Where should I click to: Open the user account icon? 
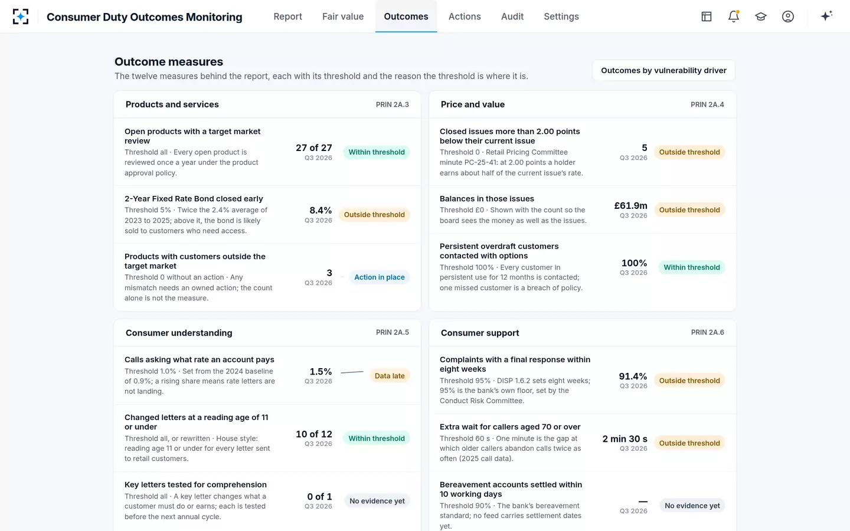788,17
